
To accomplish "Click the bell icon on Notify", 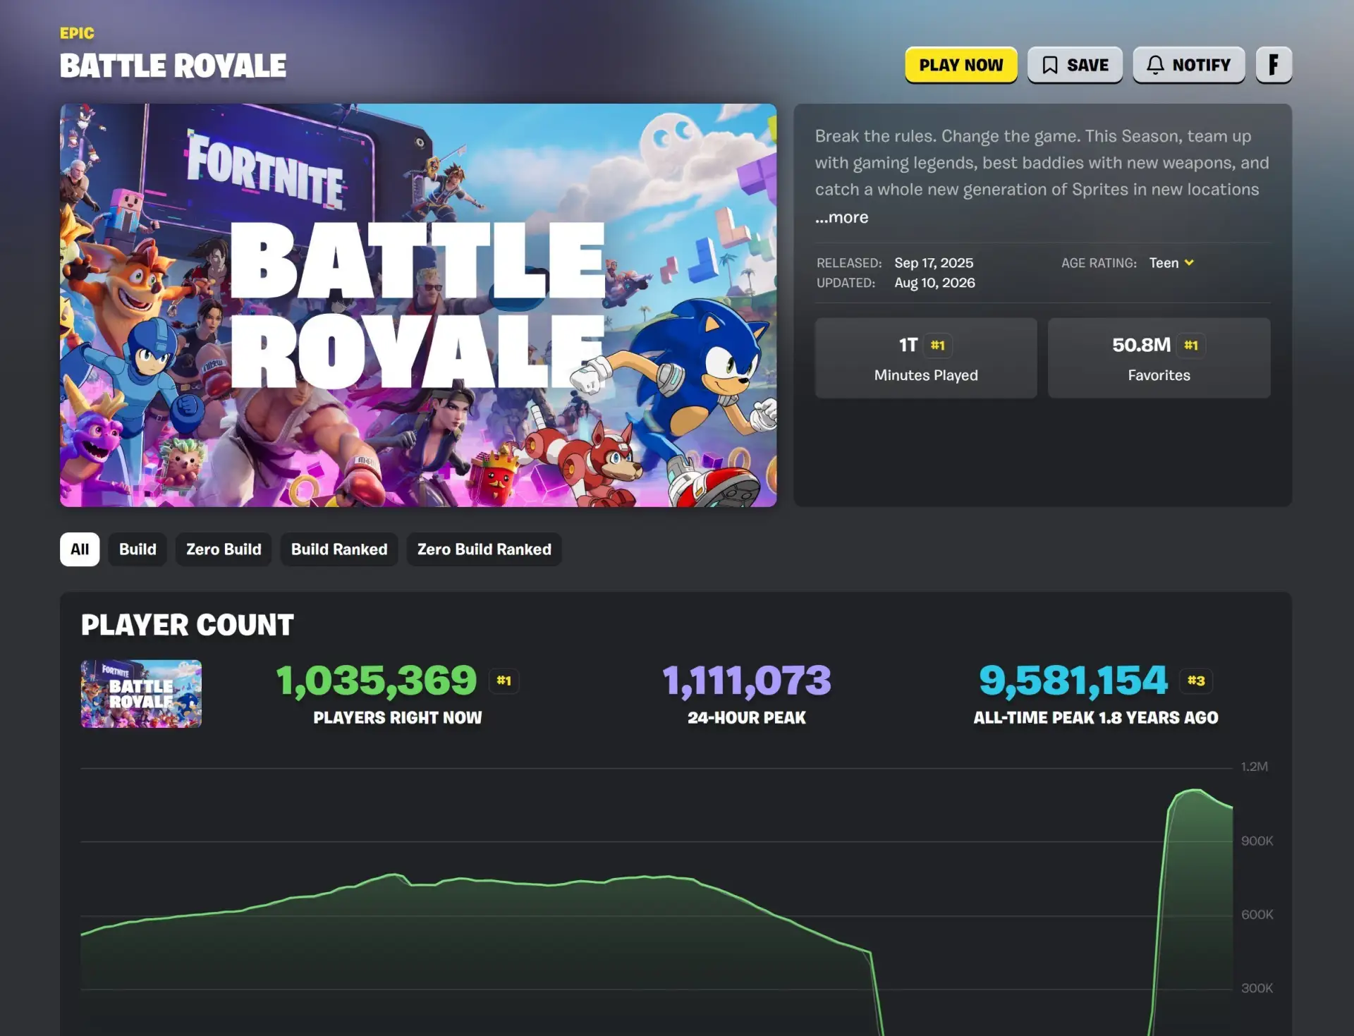I will (x=1154, y=65).
